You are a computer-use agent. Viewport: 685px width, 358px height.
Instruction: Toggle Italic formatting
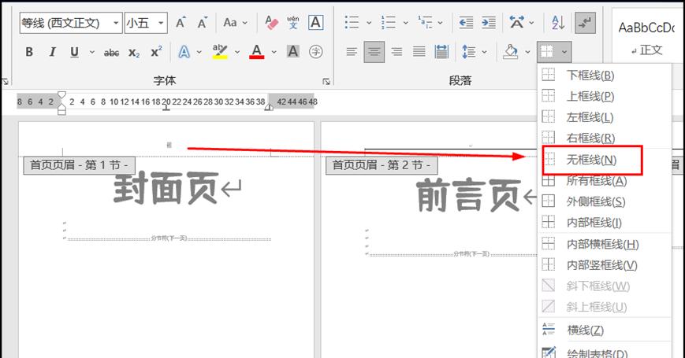53,52
